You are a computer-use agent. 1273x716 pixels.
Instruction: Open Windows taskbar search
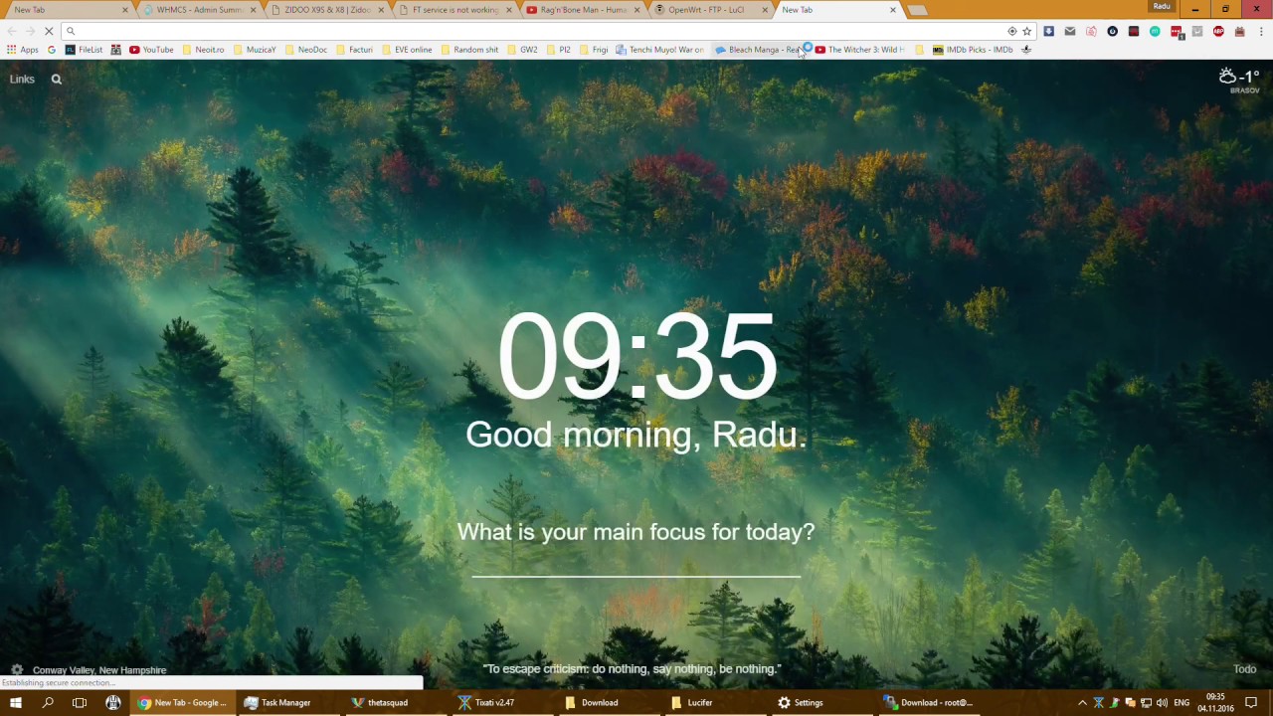click(x=48, y=702)
